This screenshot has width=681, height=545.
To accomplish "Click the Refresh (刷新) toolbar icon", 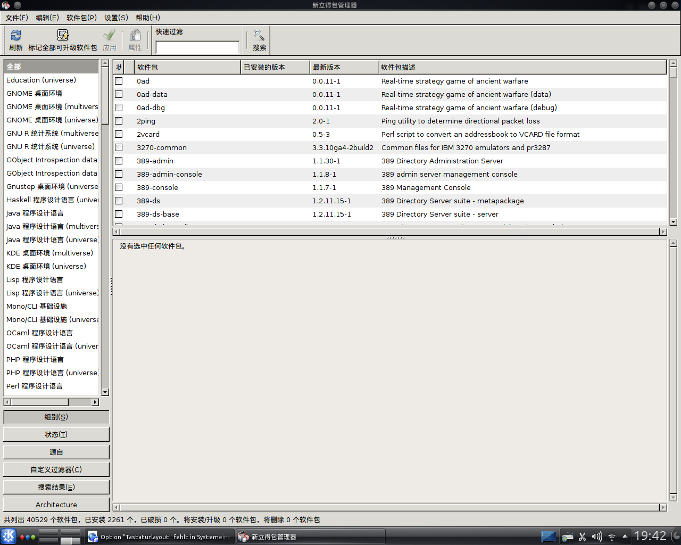I will [x=16, y=35].
